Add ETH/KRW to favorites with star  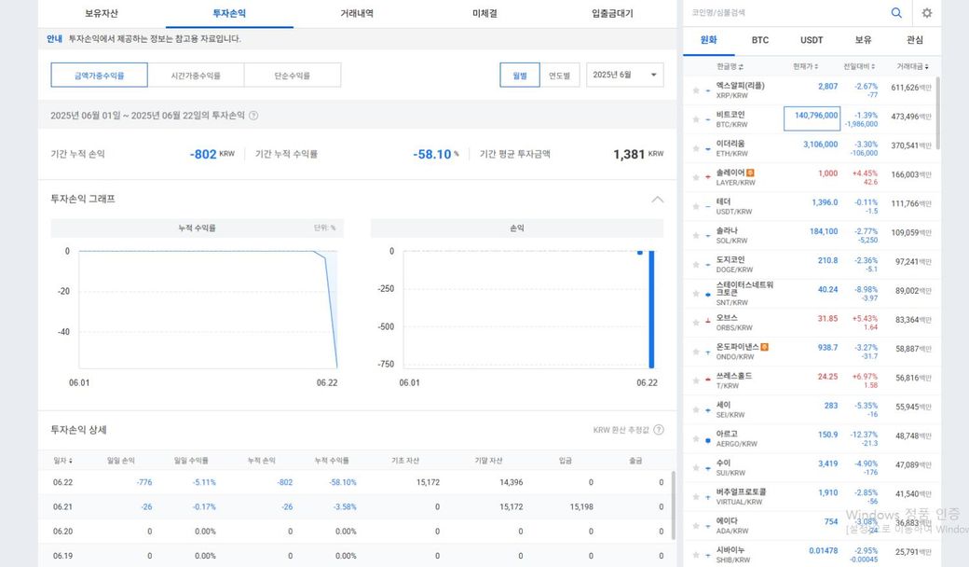point(695,148)
